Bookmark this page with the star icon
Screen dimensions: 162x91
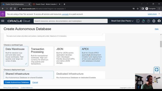[138, 9]
